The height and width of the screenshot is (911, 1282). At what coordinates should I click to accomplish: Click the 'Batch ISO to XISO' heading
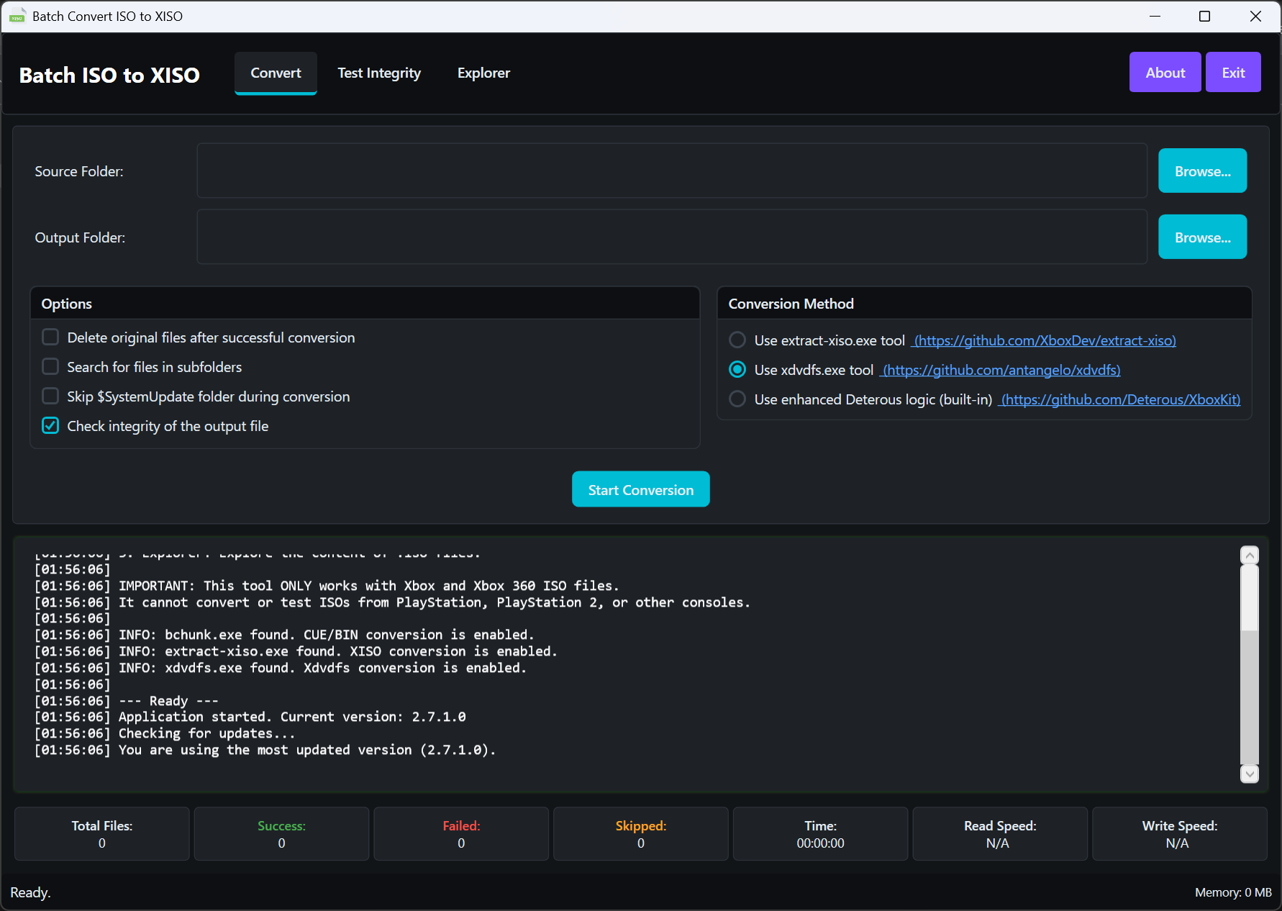109,75
